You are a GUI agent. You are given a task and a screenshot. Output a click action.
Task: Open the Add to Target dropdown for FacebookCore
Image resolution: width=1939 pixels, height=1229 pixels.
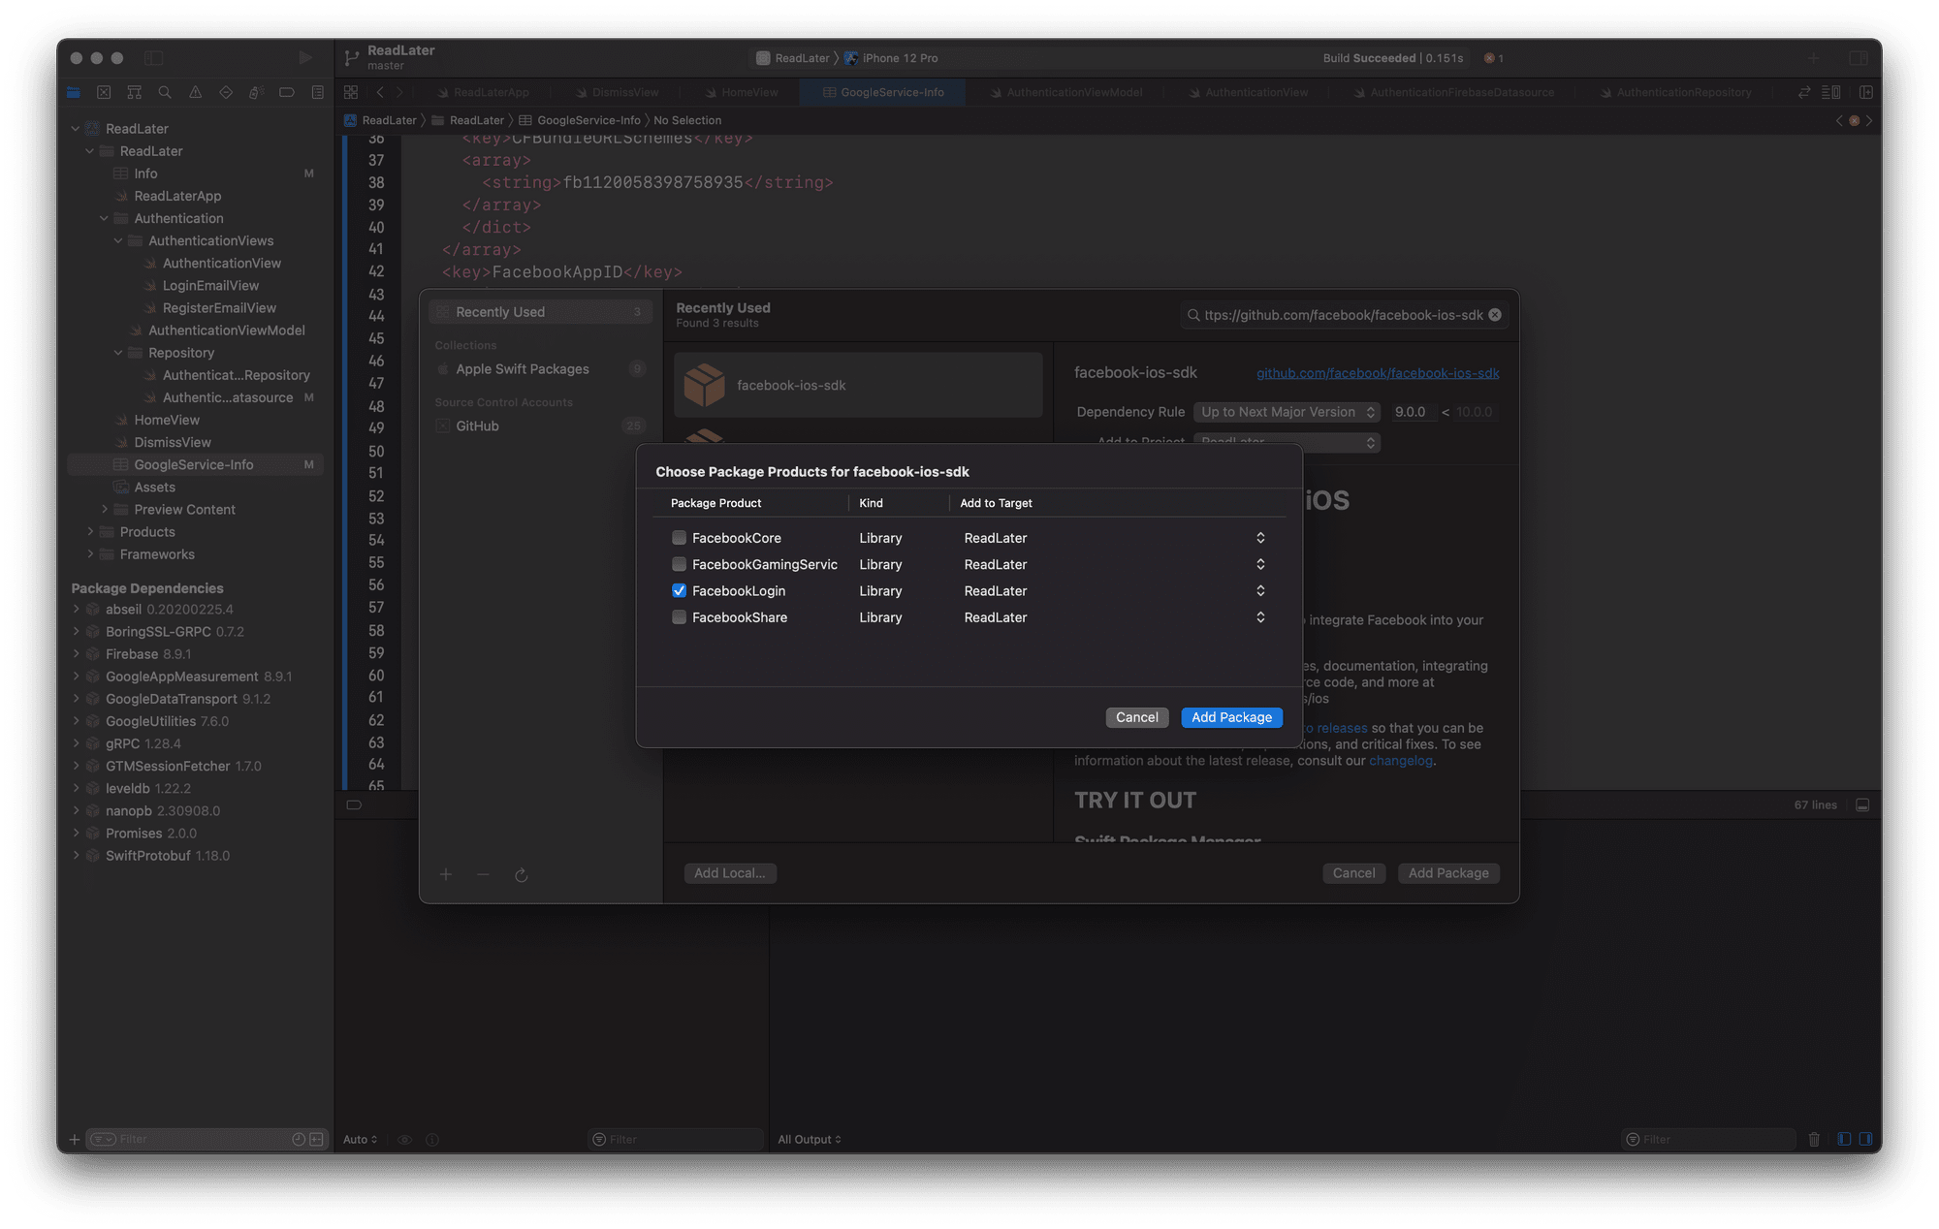tap(1260, 537)
